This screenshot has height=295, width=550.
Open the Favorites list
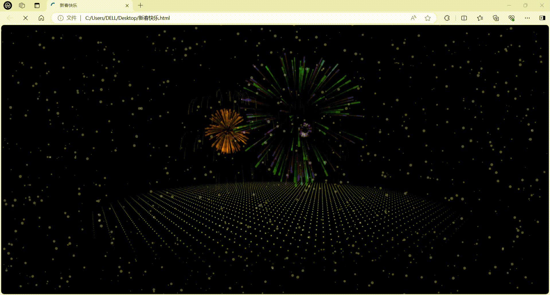[x=480, y=18]
